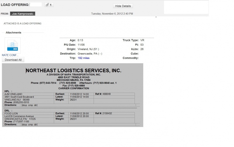
Task: Click the Age value 0:13
Action: [x=80, y=40]
